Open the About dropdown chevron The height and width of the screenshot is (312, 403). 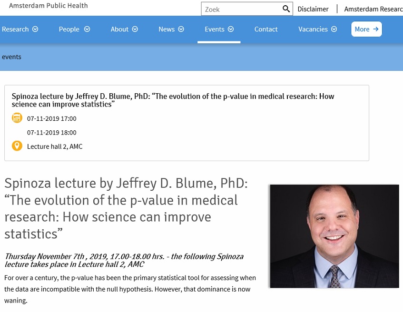(x=135, y=29)
